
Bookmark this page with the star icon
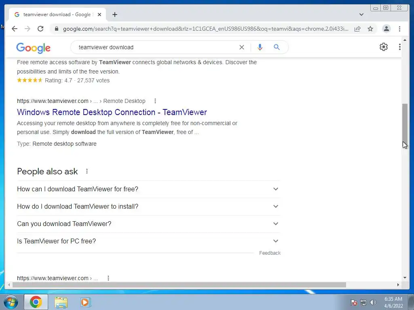[370, 29]
